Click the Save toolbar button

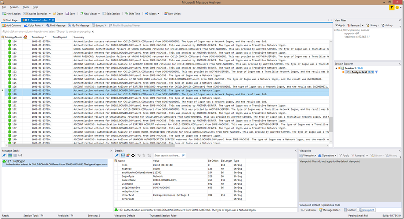pyautogui.click(x=70, y=14)
